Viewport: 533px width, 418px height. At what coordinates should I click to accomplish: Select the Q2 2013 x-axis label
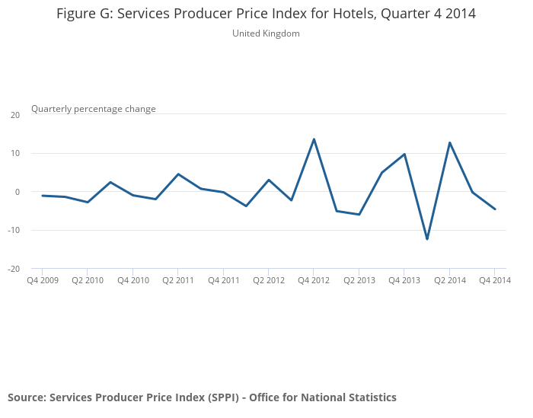(x=359, y=281)
